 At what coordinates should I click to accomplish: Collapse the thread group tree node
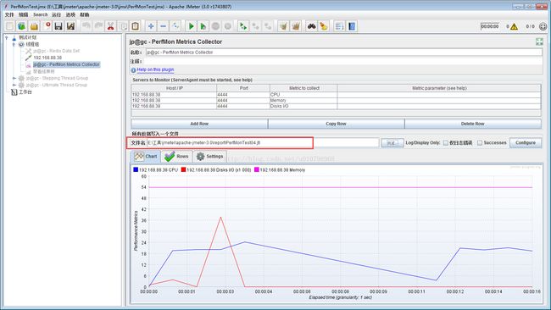pos(14,44)
